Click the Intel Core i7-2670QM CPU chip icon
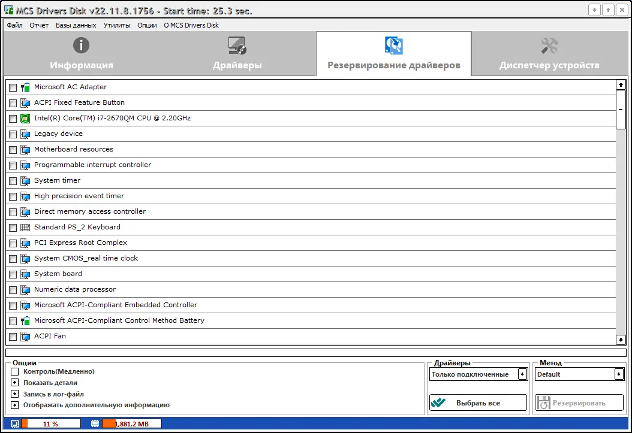Viewport: 632px width, 433px height. pos(25,119)
